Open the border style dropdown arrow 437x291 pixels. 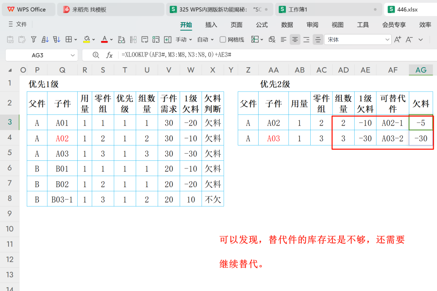point(76,40)
